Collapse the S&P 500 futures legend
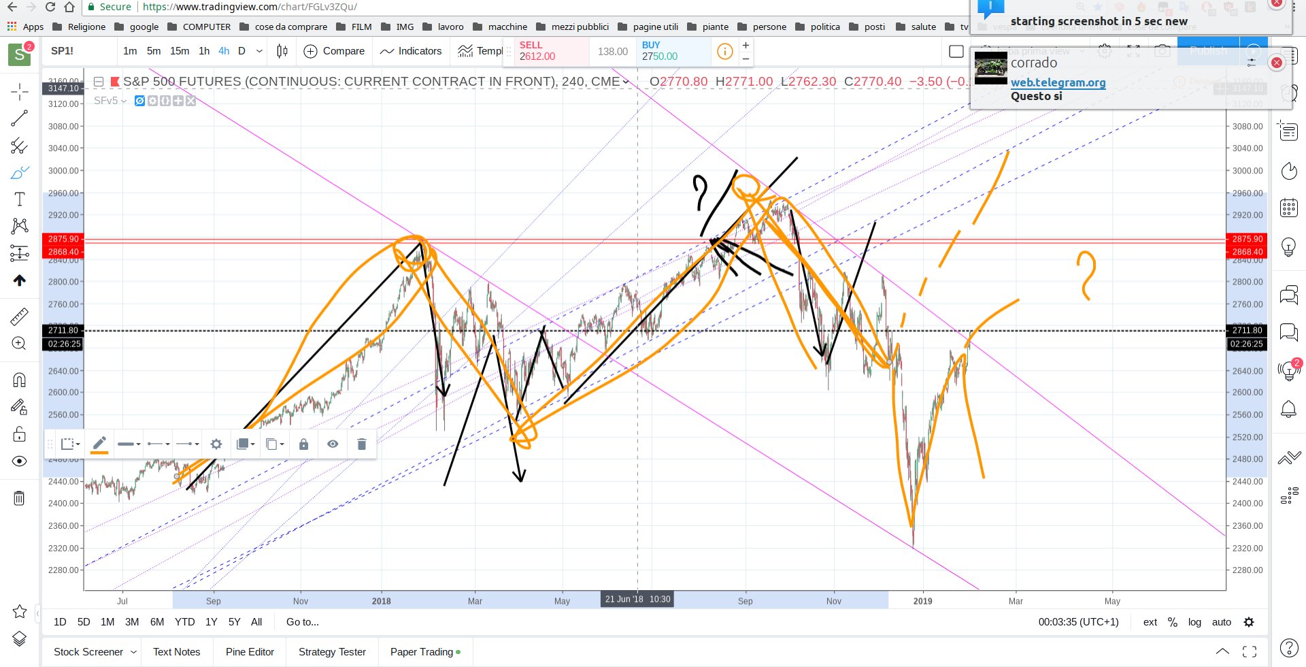Screen dimensions: 1306x667 [99, 82]
